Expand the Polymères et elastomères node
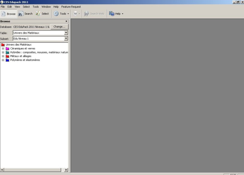This screenshot has width=244, height=175. click(3, 60)
